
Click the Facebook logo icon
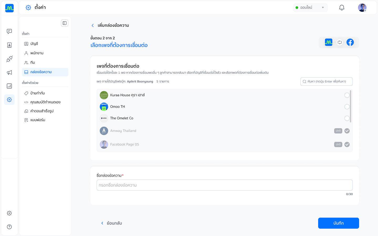click(350, 42)
